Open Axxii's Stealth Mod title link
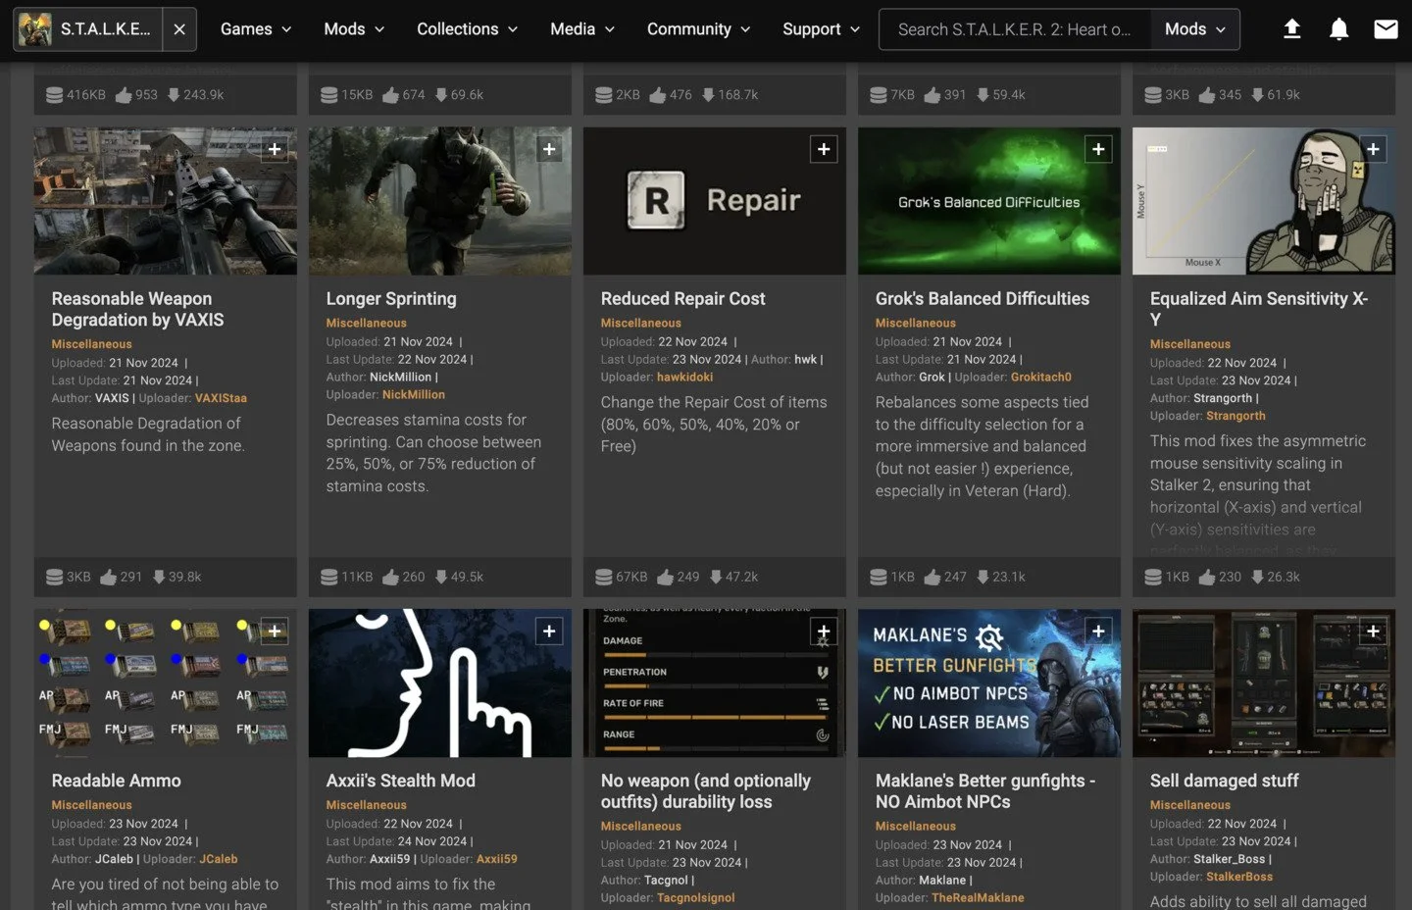Image resolution: width=1412 pixels, height=910 pixels. point(400,781)
